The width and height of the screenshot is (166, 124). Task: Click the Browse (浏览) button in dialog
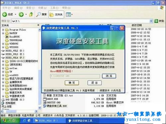tap(109, 76)
